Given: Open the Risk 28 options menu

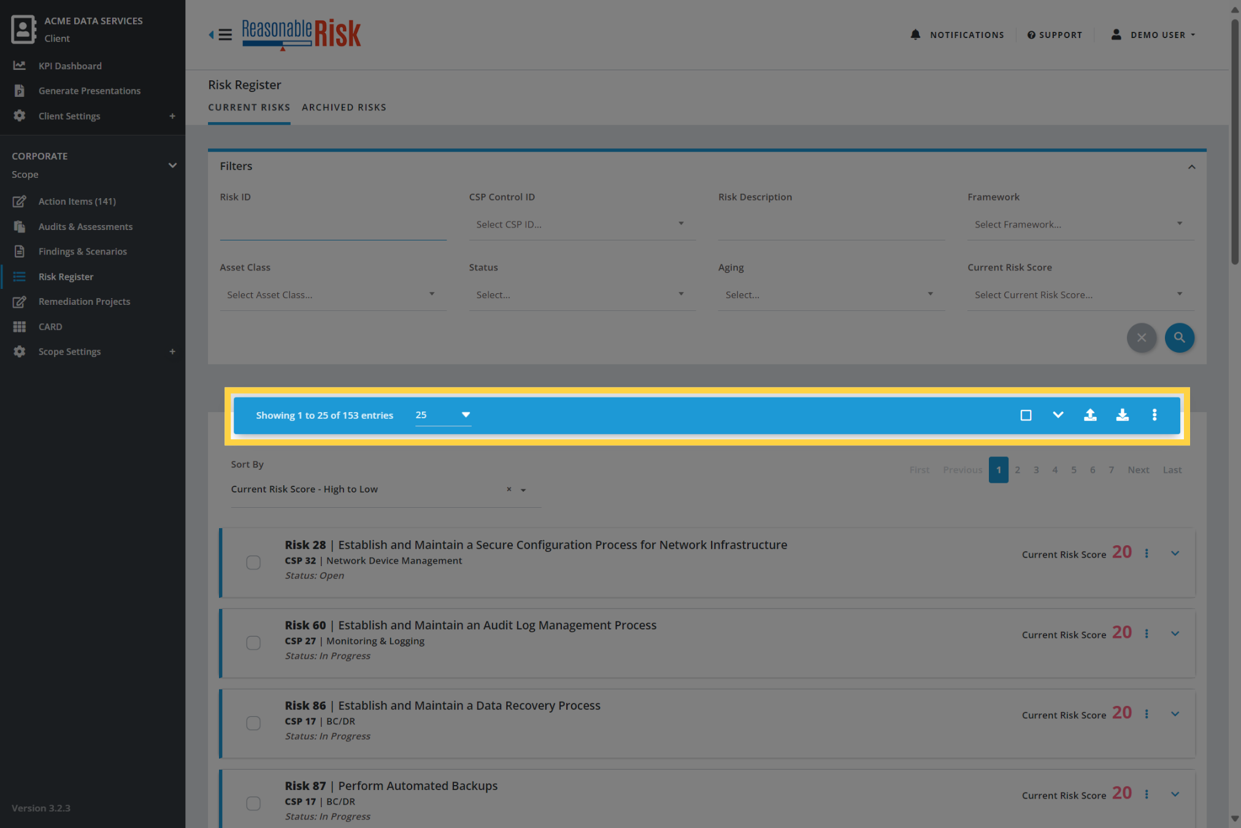Looking at the screenshot, I should tap(1147, 553).
